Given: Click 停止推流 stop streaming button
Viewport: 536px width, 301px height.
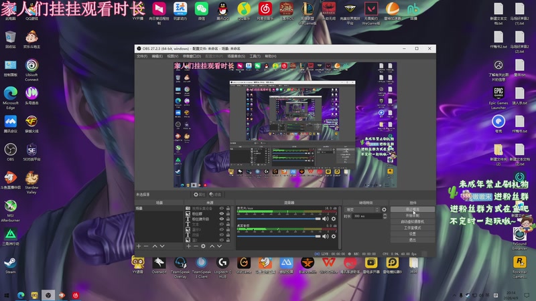Looking at the screenshot, I should click(x=413, y=209).
